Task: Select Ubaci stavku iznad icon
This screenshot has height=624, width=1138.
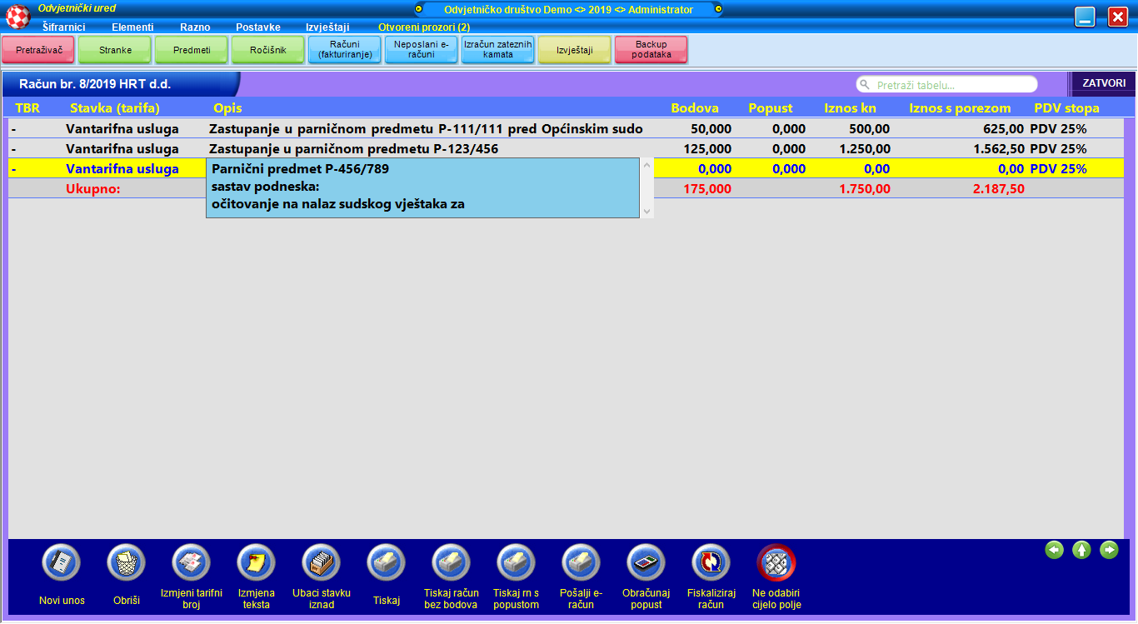Action: [x=322, y=564]
